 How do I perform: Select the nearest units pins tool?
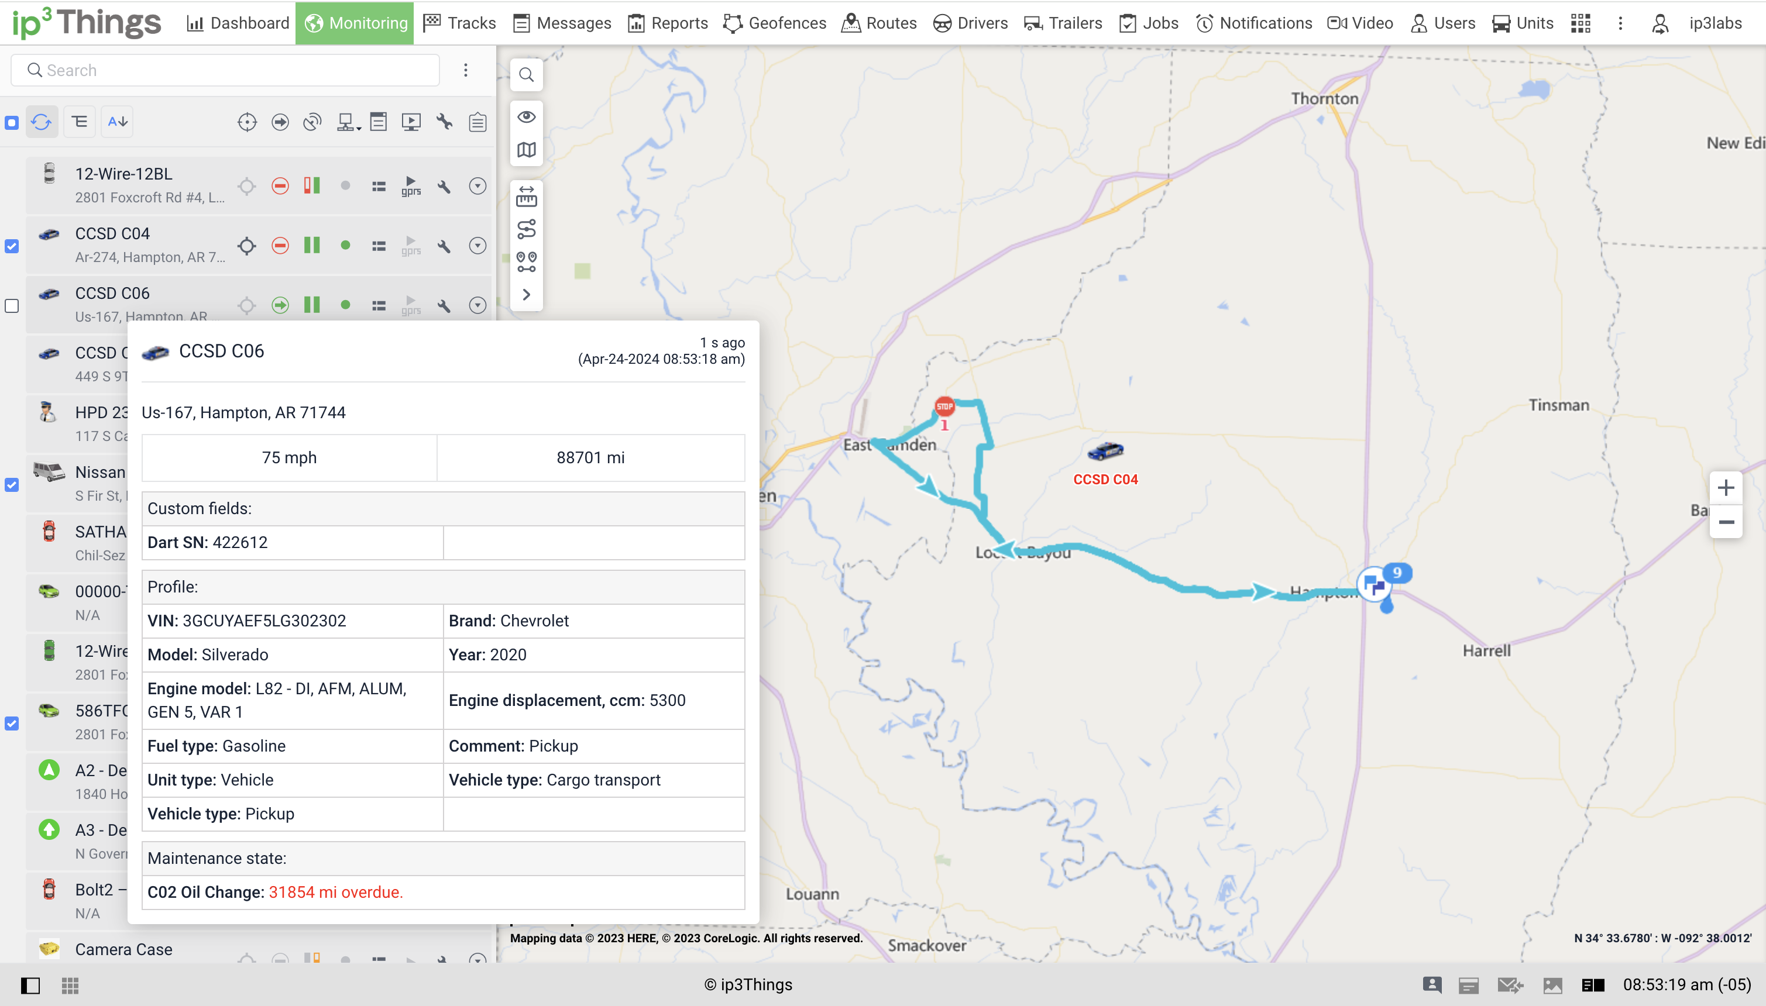point(527,262)
